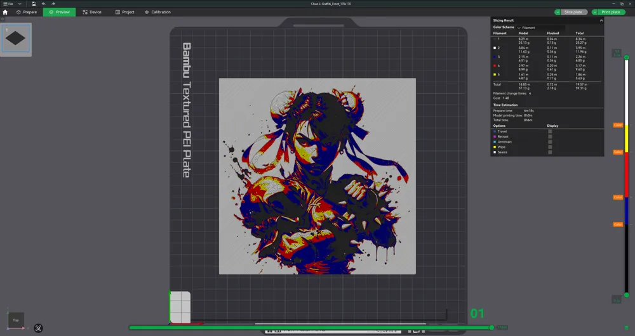Click the Color marker beside the red section
The height and width of the screenshot is (336, 635).
(618, 152)
